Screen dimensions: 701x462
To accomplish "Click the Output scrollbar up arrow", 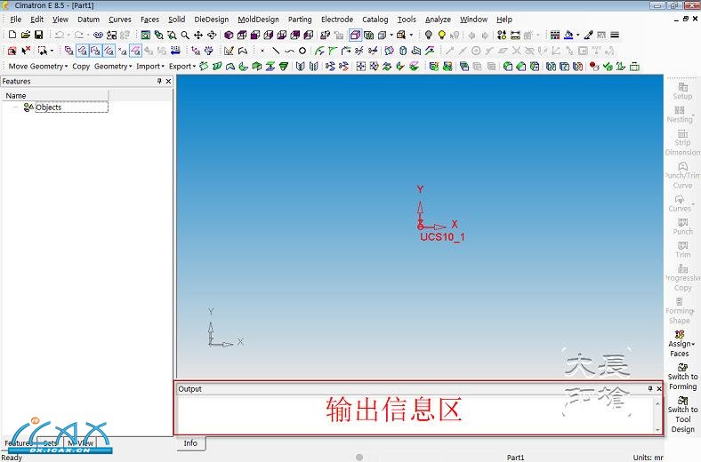I will pos(657,403).
